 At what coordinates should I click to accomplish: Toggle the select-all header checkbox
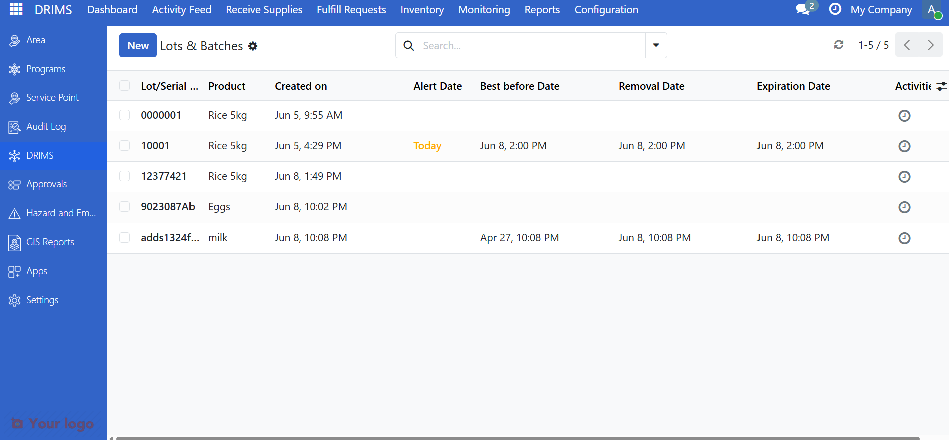click(x=125, y=86)
